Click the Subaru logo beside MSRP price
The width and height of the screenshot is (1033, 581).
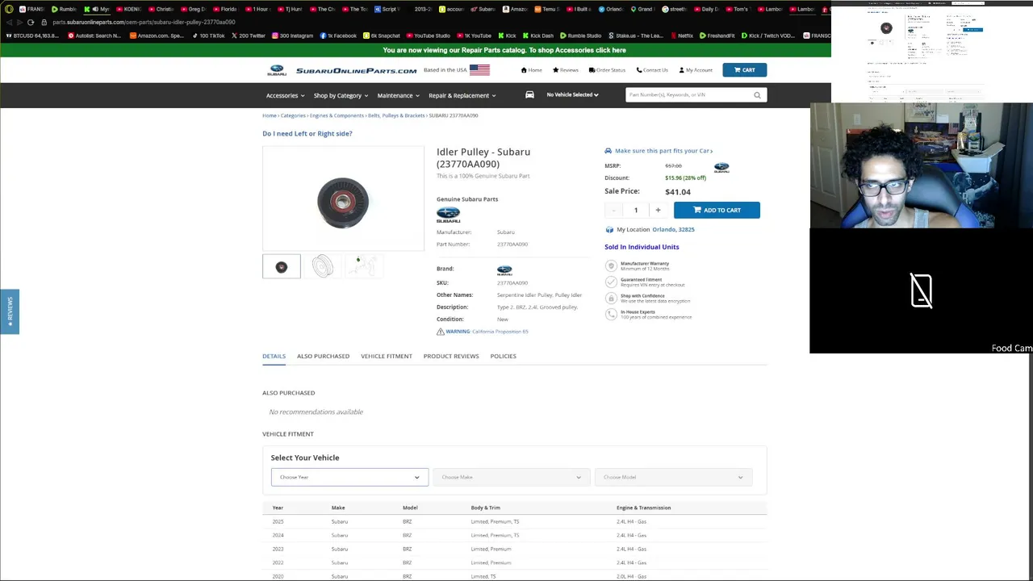tap(721, 168)
